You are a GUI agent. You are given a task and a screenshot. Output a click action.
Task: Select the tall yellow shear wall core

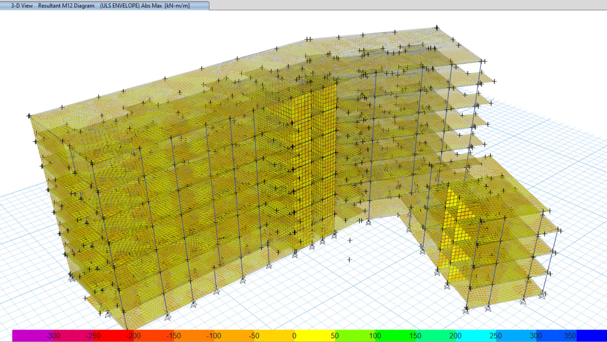click(x=315, y=165)
